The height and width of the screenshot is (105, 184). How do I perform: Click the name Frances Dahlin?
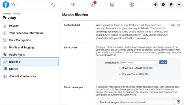[x=130, y=74]
